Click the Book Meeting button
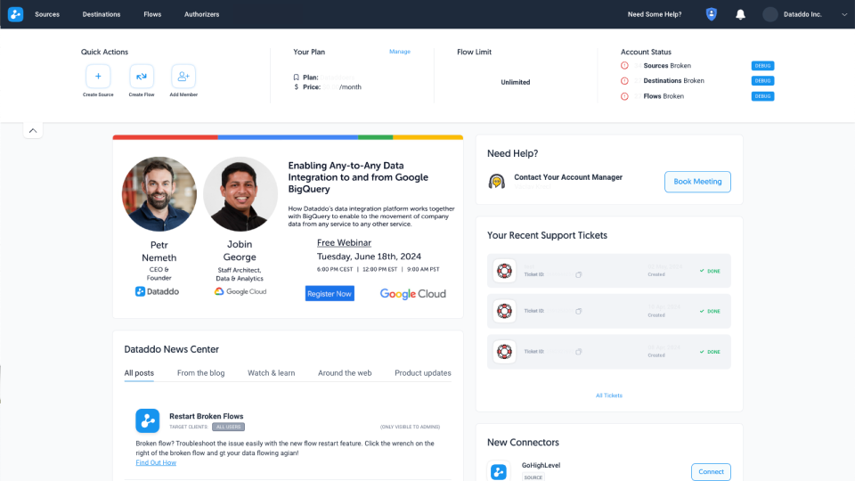The height and width of the screenshot is (481, 855). [x=697, y=182]
